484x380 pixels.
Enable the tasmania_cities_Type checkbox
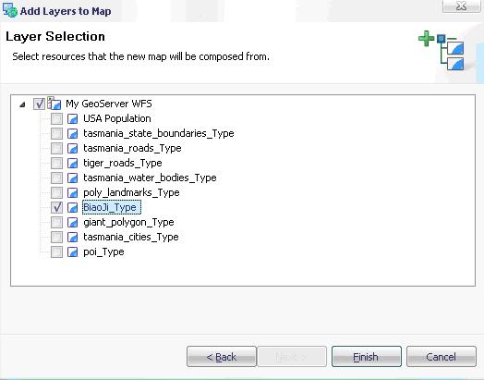coord(56,238)
